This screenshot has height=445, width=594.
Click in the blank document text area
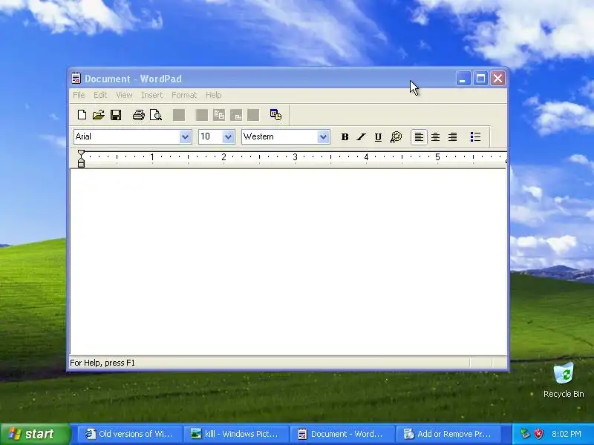click(x=288, y=262)
